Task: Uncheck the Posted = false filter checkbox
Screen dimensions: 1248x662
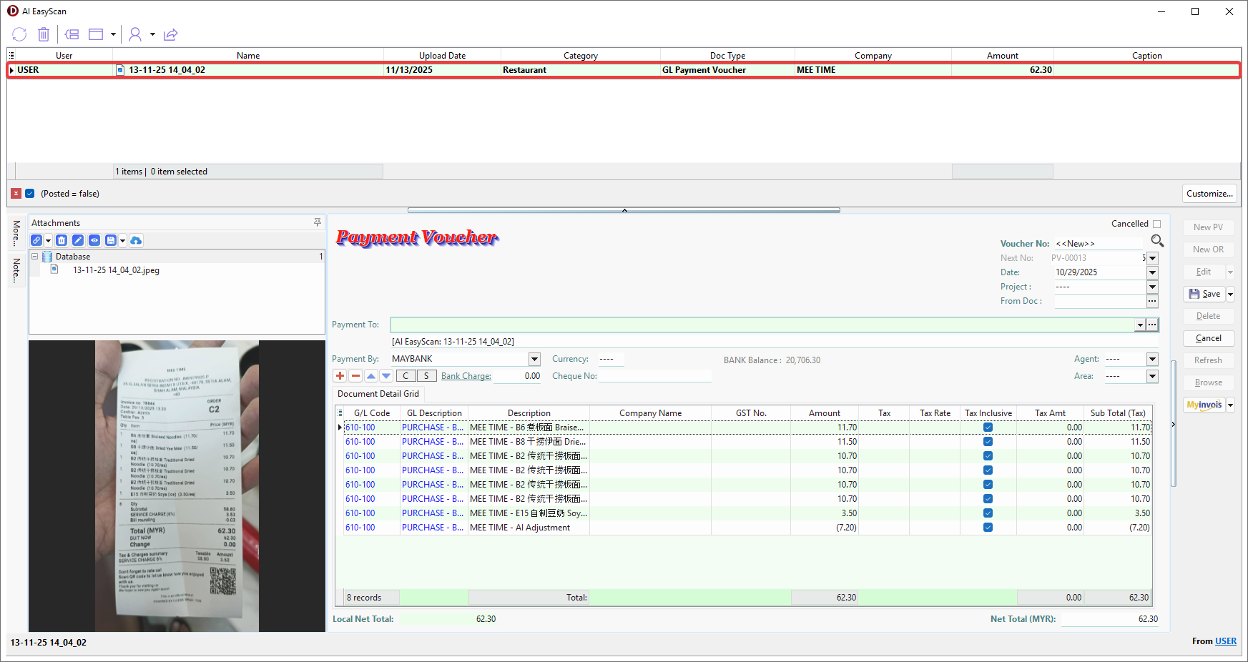Action: pyautogui.click(x=30, y=194)
